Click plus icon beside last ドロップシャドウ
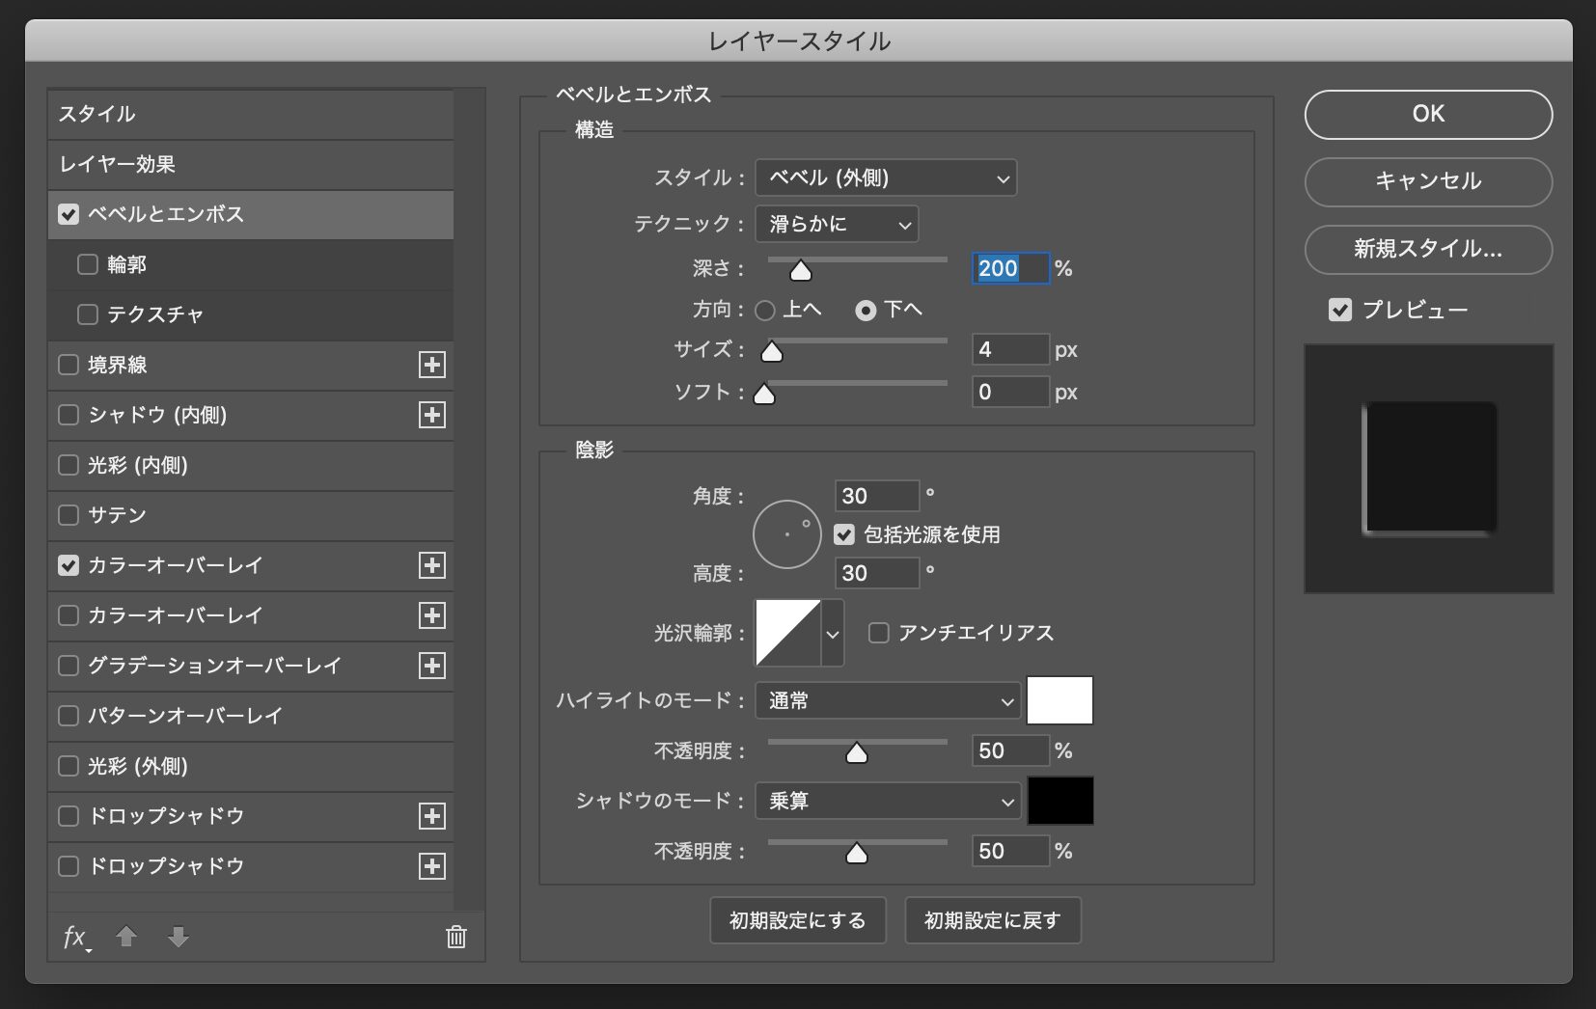1596x1009 pixels. (x=432, y=866)
